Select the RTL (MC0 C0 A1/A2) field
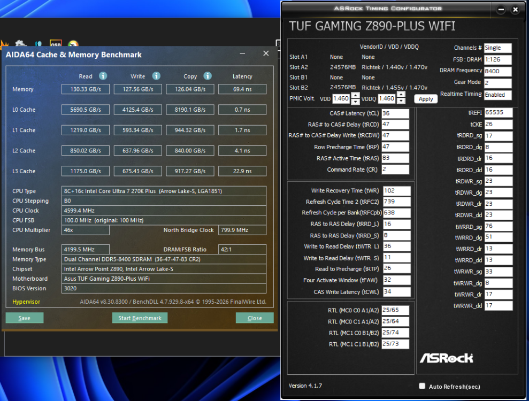This screenshot has width=529, height=401. (x=395, y=310)
